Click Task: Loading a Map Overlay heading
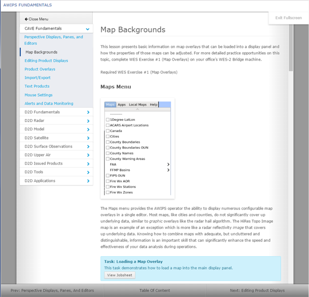Viewport: 309px width, 297px height. coord(133,261)
